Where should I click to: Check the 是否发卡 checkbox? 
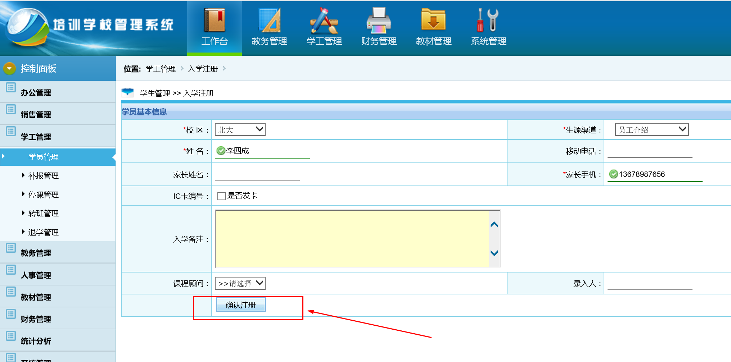click(221, 196)
